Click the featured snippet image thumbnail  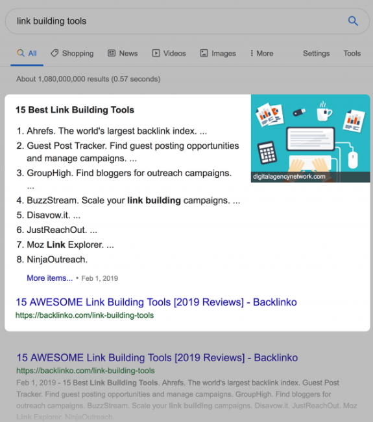click(x=311, y=139)
